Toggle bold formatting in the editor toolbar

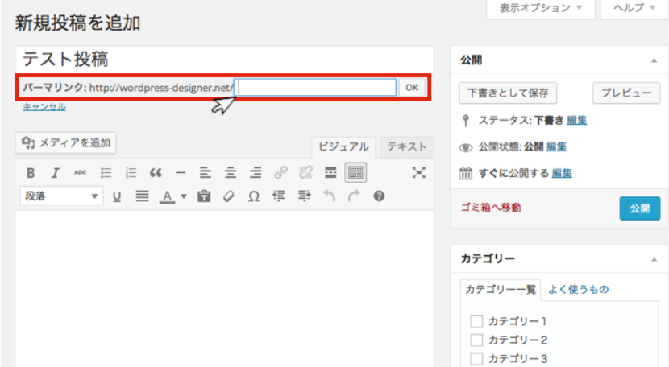[31, 172]
